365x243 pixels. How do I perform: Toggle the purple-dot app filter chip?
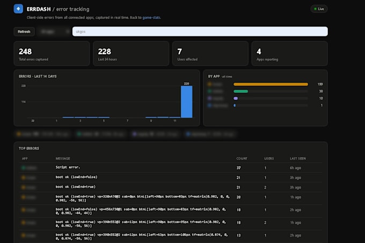click(155, 134)
